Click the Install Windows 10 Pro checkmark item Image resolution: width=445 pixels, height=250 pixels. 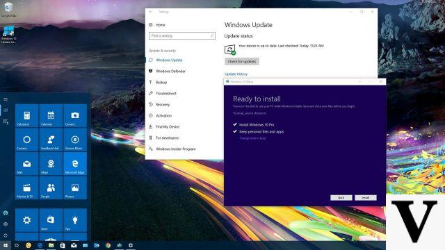[x=254, y=124]
